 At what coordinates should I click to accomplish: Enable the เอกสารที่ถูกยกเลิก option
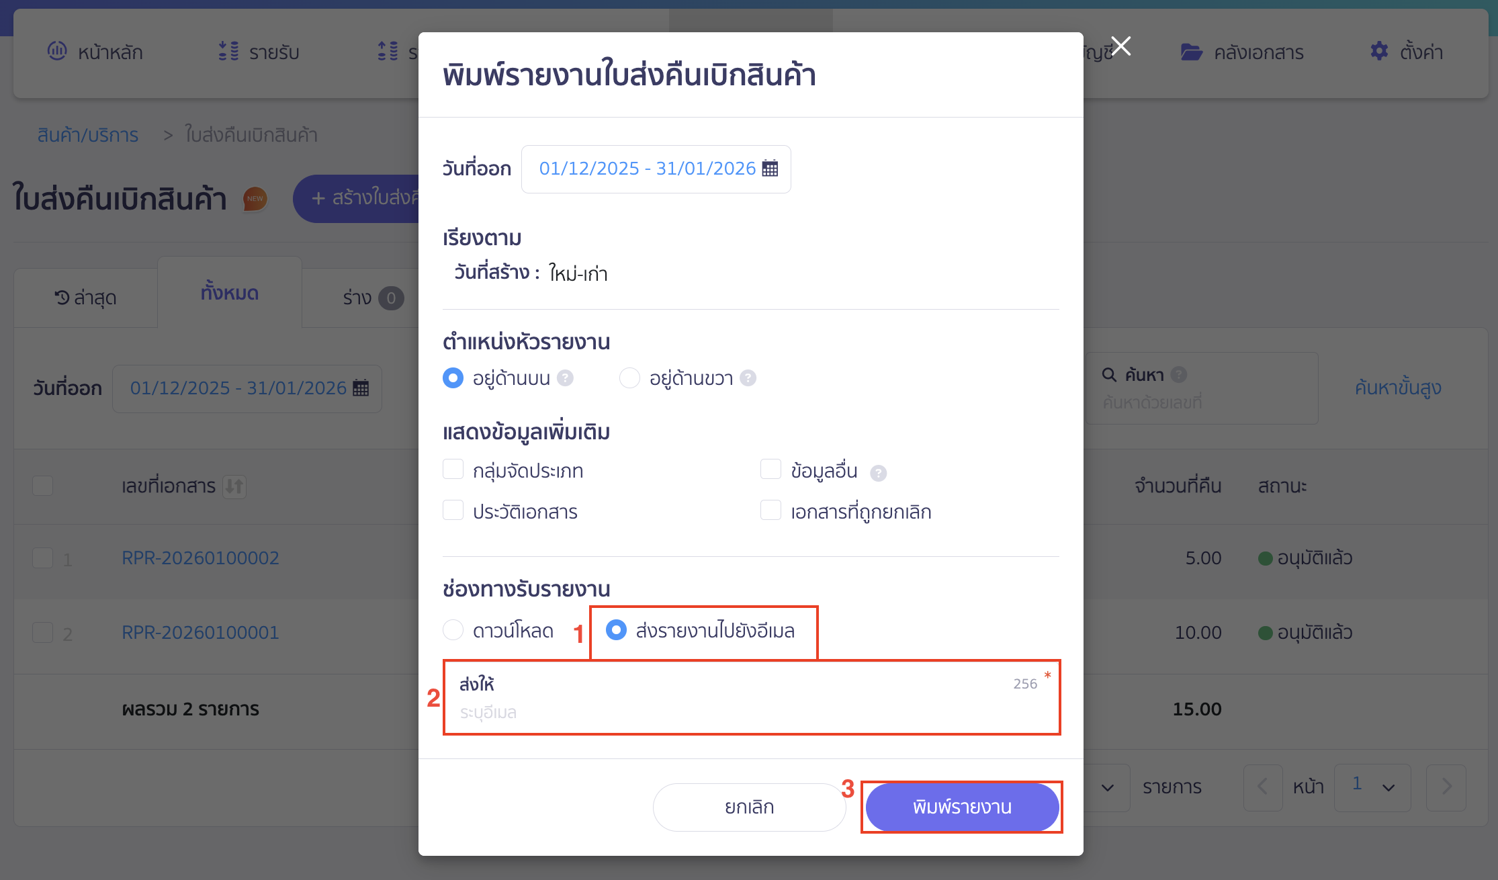(x=770, y=510)
